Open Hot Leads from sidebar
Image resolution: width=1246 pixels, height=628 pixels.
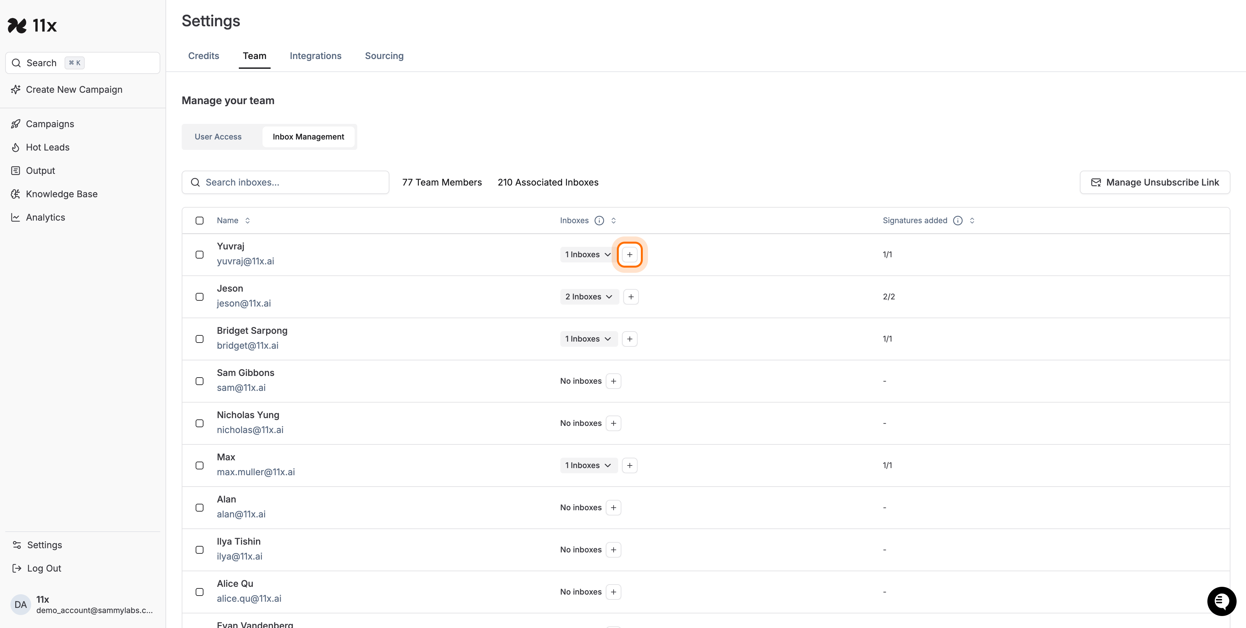pos(47,147)
